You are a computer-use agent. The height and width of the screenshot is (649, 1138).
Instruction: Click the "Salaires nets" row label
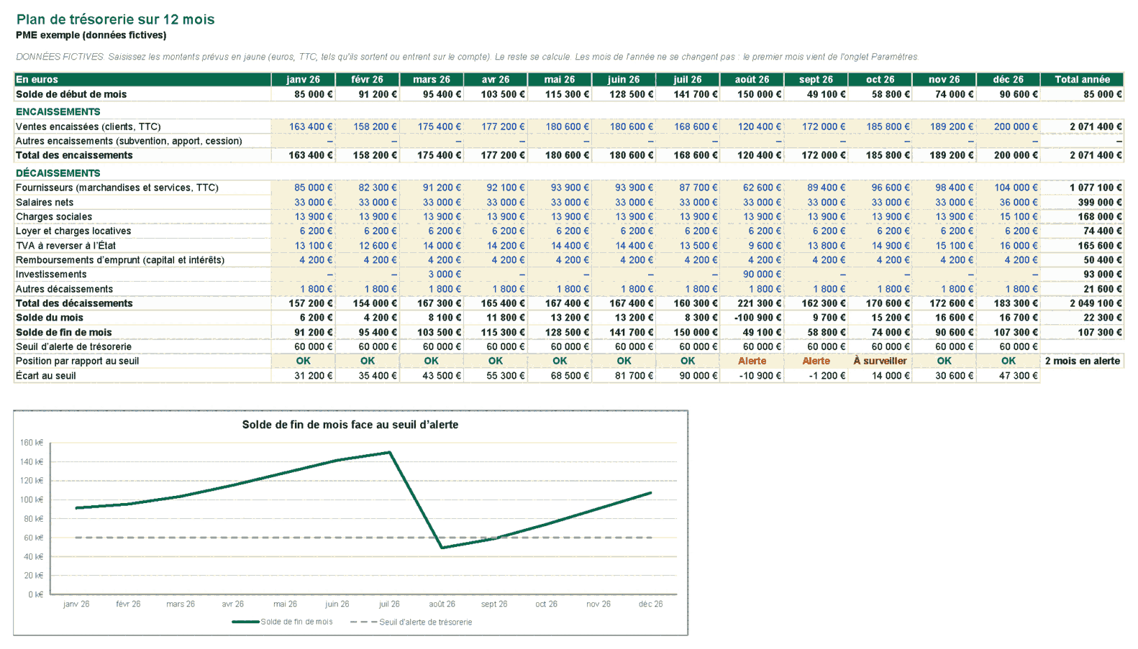pyautogui.click(x=45, y=202)
